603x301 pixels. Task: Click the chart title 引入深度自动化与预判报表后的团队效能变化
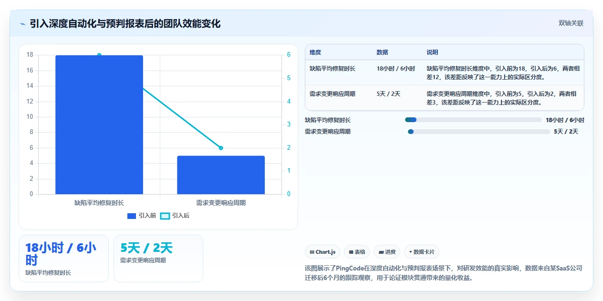point(125,24)
